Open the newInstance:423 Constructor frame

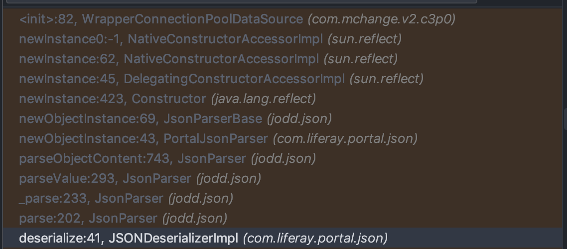point(112,99)
